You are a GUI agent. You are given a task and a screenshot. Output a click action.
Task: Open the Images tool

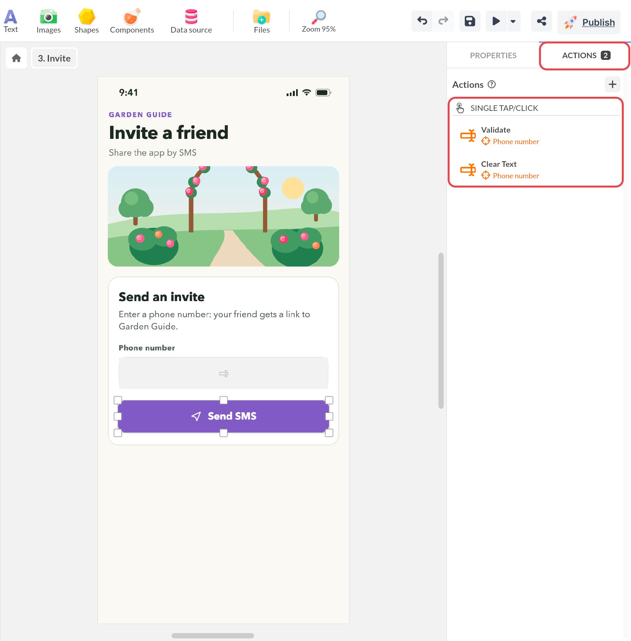[x=48, y=21]
